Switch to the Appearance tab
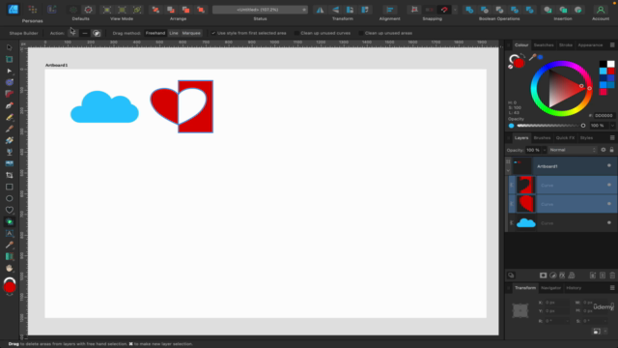This screenshot has width=618, height=348. [590, 45]
